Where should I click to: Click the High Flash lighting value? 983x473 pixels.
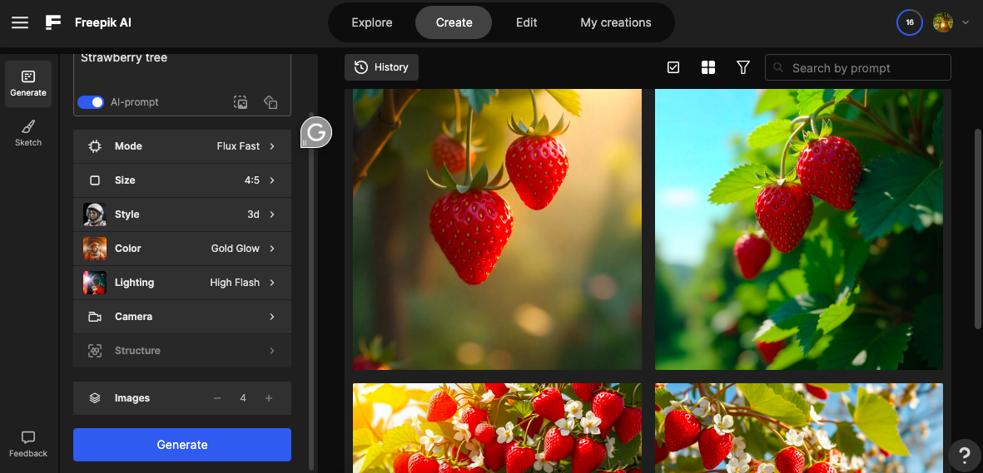235,283
